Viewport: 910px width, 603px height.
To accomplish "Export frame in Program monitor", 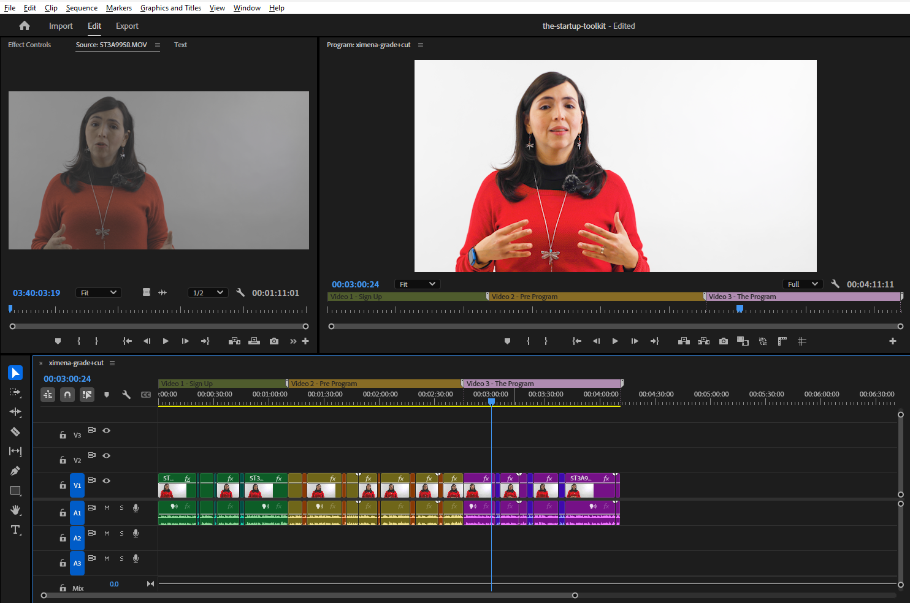I will tap(724, 341).
